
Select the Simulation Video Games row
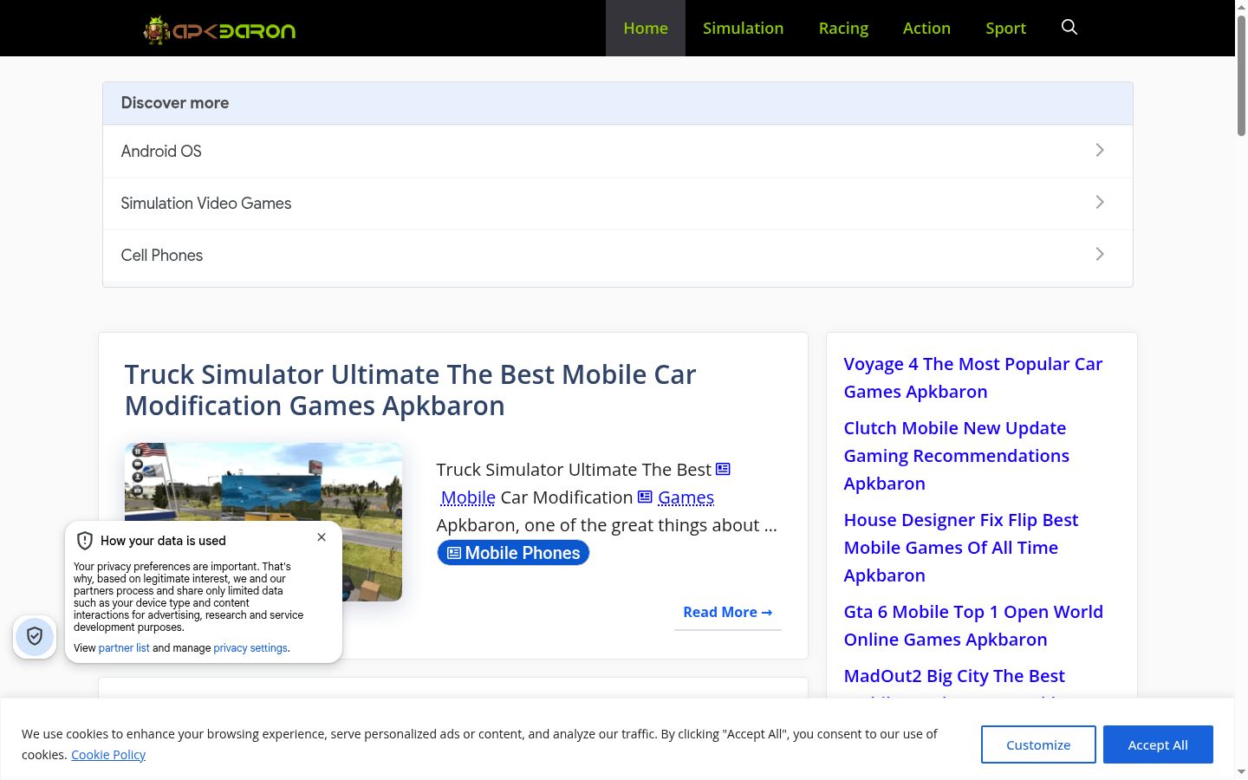pos(618,203)
